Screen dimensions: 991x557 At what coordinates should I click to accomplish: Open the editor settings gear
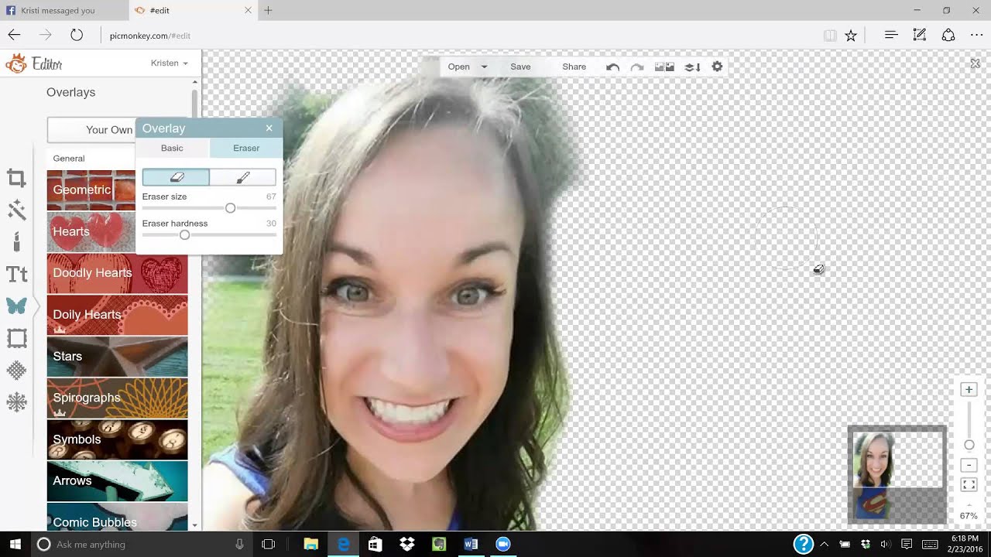(717, 67)
